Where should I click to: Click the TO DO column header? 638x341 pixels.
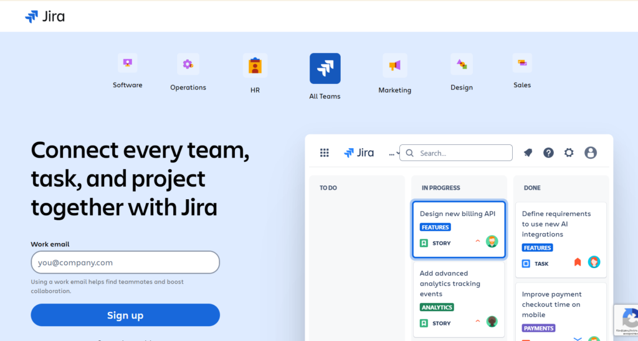[328, 188]
